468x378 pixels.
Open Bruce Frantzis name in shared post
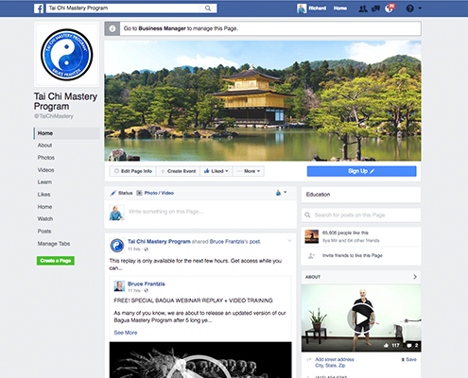pos(147,283)
